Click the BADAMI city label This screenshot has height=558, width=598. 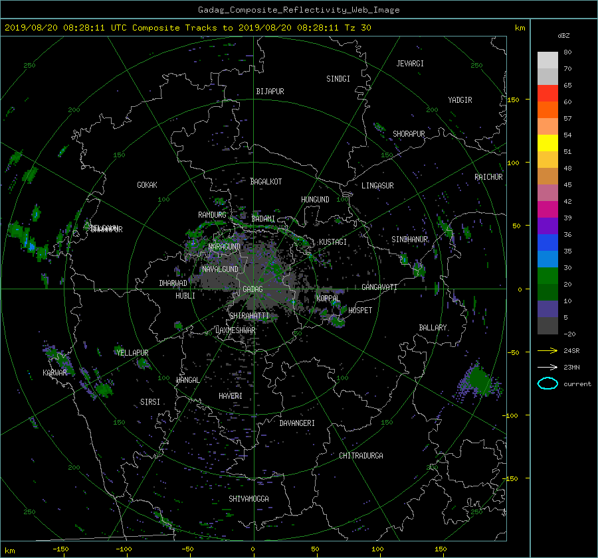tap(263, 219)
